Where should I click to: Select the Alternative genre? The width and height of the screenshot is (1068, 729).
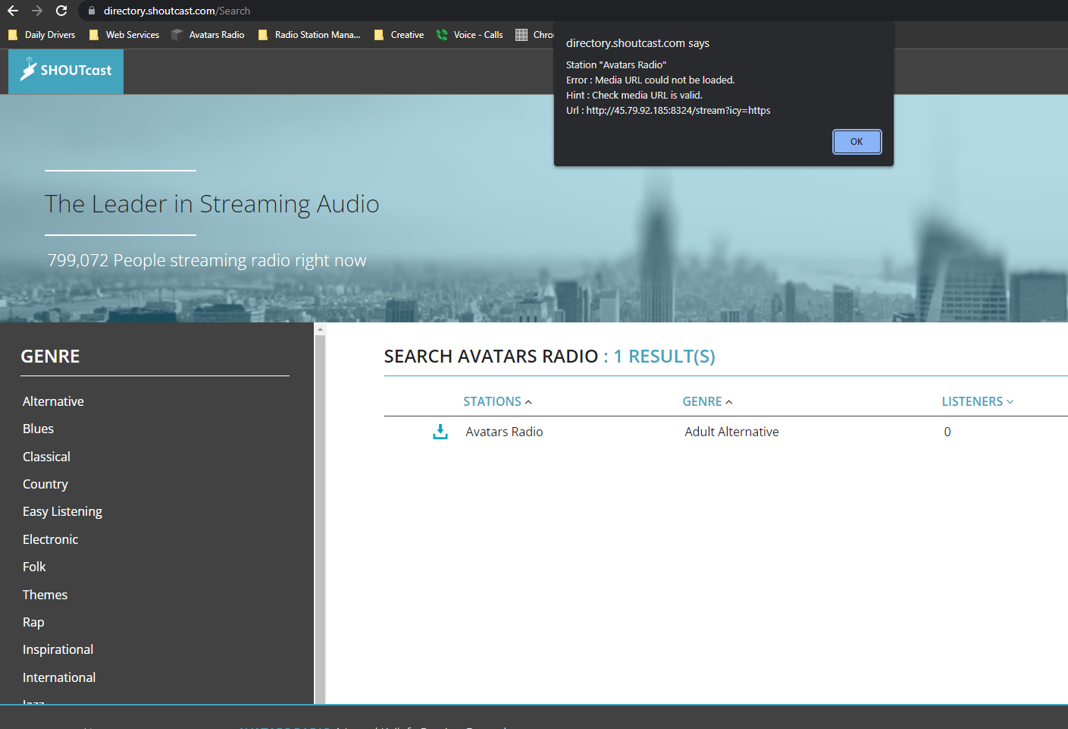(x=53, y=401)
